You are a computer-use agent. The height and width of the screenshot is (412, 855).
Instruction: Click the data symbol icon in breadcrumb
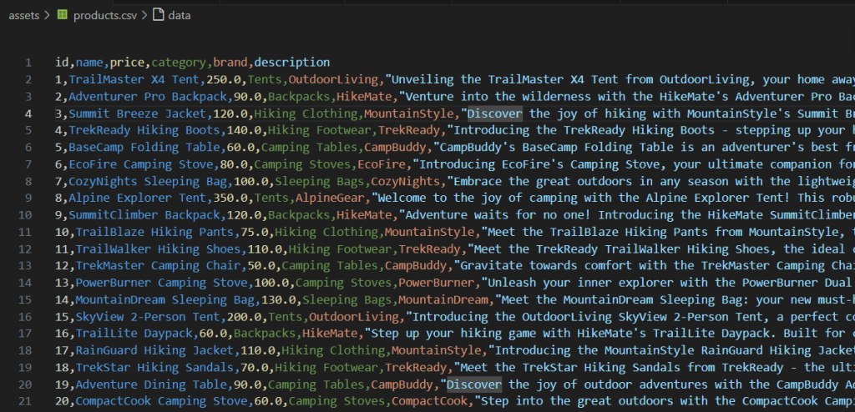(158, 16)
